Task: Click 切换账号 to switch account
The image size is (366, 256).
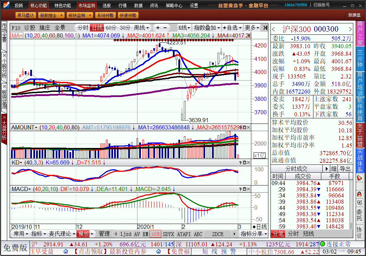Action: pyautogui.click(x=321, y=5)
